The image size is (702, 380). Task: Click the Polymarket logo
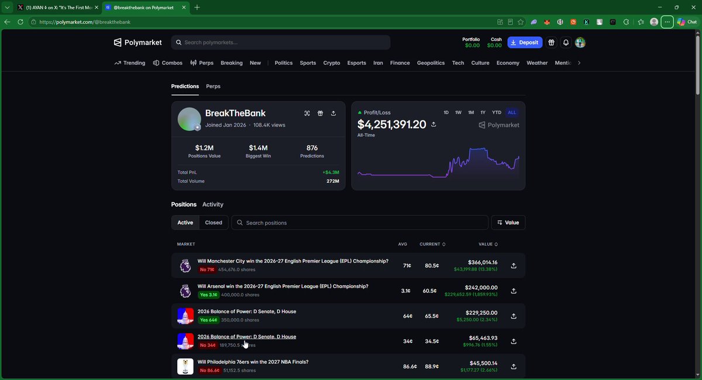click(x=138, y=42)
